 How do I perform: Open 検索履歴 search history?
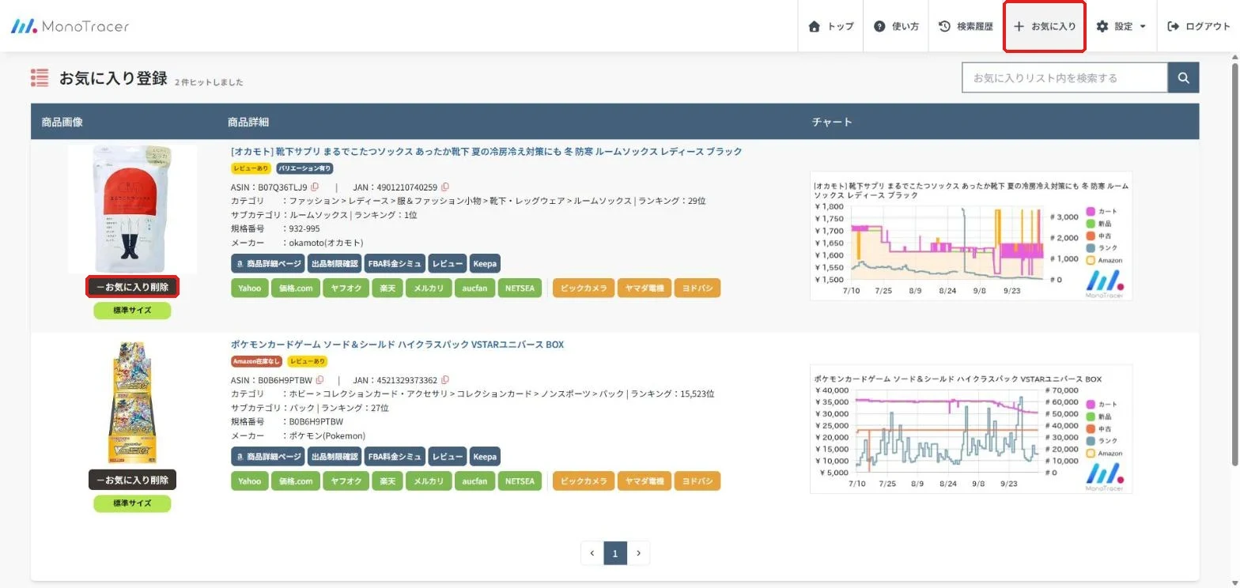click(x=966, y=26)
